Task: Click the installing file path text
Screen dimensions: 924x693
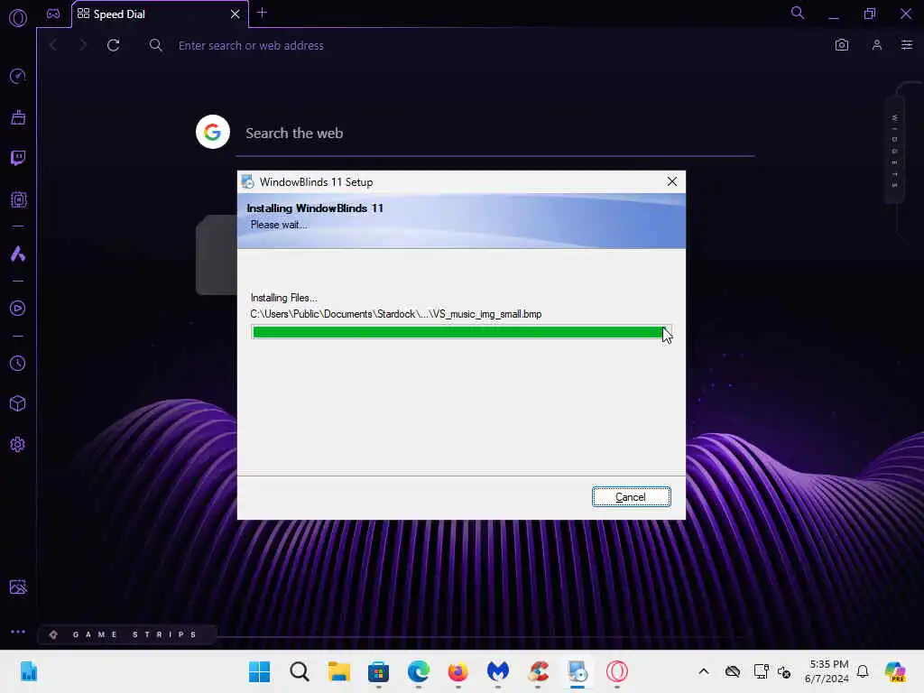Action: [x=395, y=314]
